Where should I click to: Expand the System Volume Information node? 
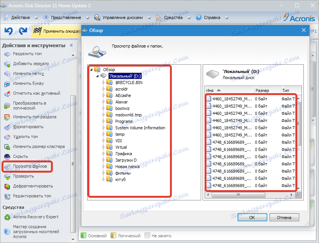[103, 128]
